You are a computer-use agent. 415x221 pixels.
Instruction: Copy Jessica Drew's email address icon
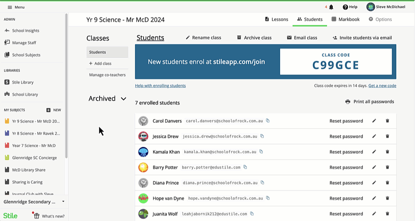point(262,136)
